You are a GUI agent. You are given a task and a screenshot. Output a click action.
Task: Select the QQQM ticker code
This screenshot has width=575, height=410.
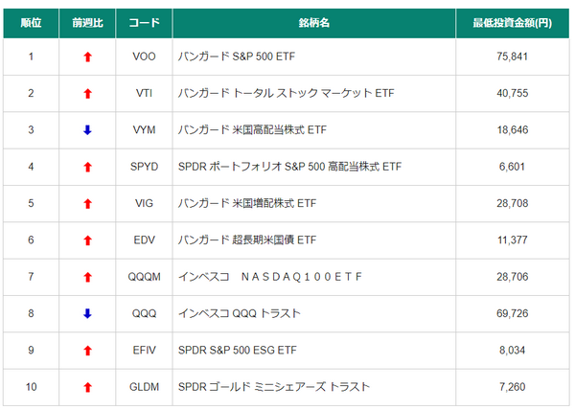pyautogui.click(x=143, y=277)
